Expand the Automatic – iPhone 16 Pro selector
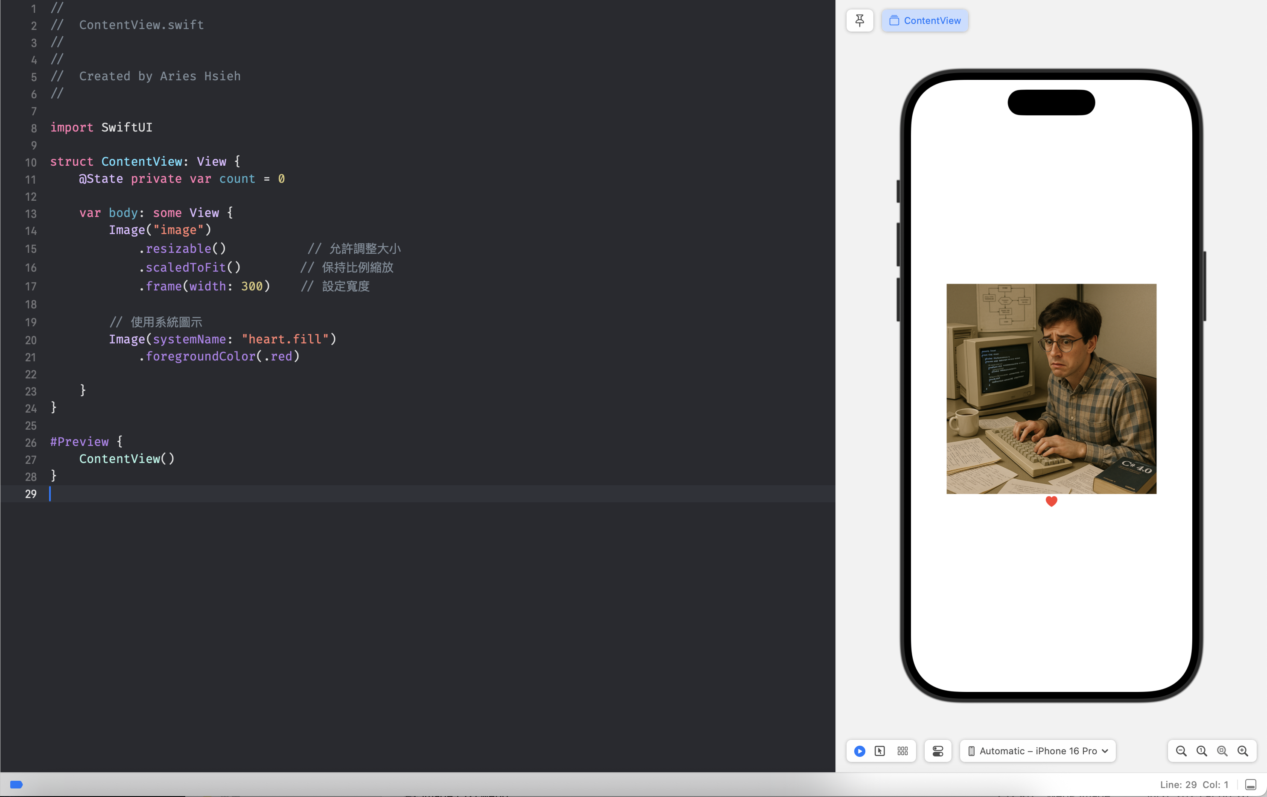 1037,751
